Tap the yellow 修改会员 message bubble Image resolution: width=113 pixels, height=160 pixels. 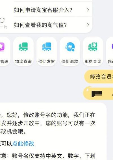click(x=99, y=77)
